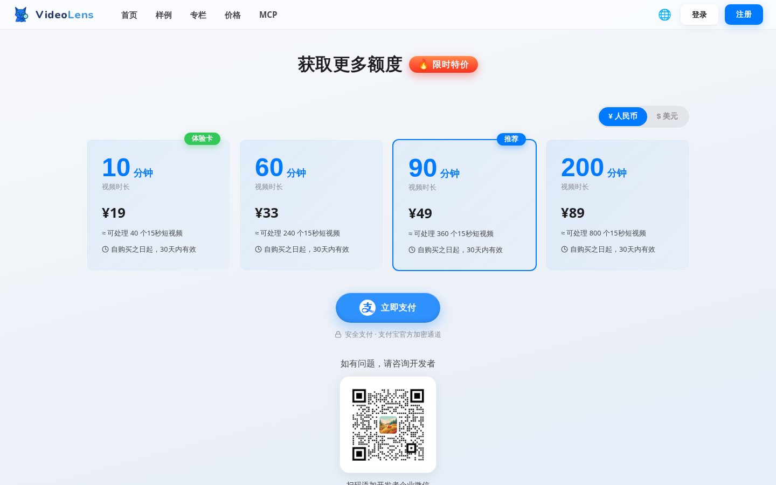Click the 获取更多额度 heading
The width and height of the screenshot is (776, 485).
350,64
